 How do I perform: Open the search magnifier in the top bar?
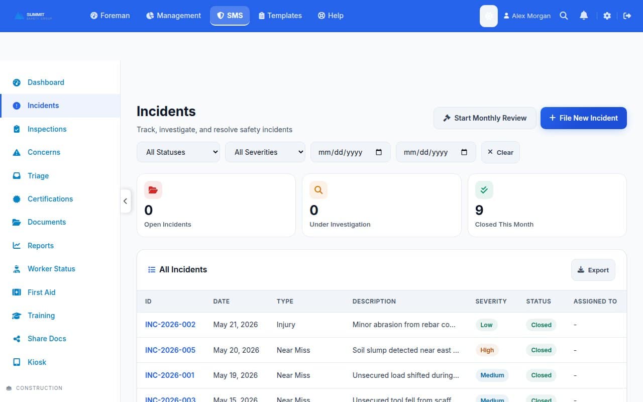tap(564, 16)
